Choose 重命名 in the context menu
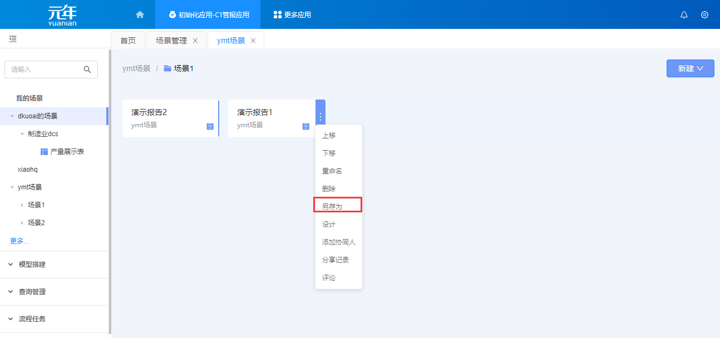720x338 pixels. click(332, 171)
